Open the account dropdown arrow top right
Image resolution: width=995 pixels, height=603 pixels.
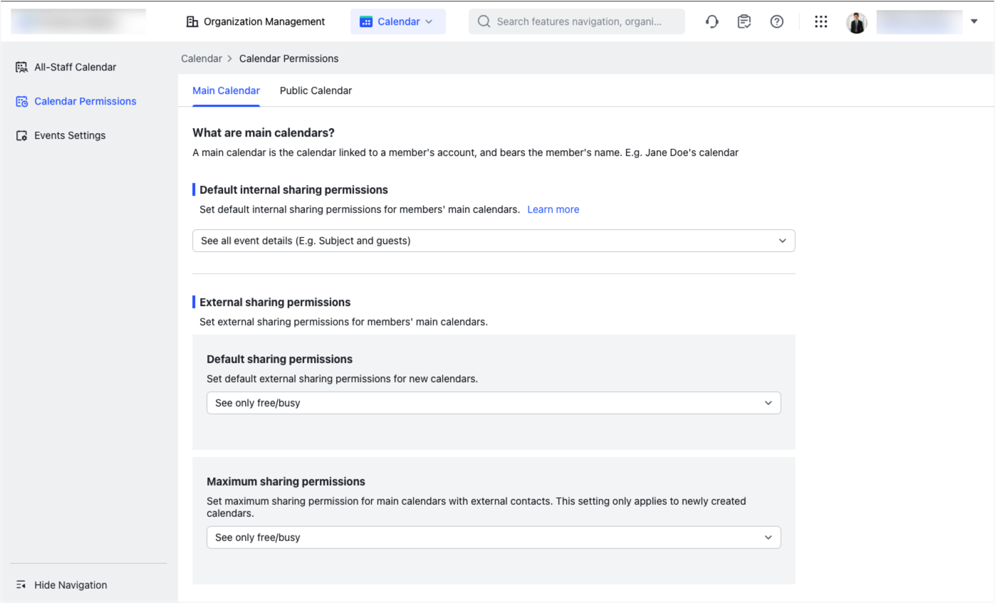(x=974, y=21)
